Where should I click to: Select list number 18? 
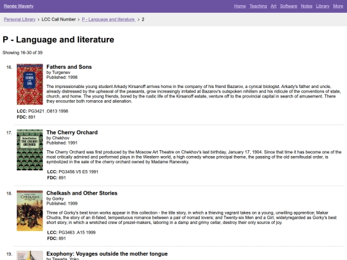(x=9, y=194)
